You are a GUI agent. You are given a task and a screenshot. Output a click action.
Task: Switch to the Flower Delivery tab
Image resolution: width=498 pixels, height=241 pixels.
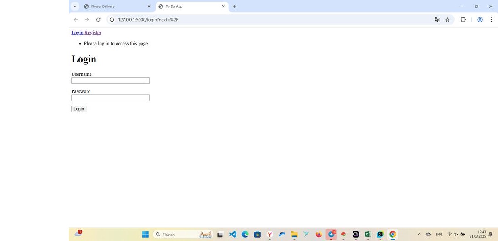pyautogui.click(x=117, y=6)
